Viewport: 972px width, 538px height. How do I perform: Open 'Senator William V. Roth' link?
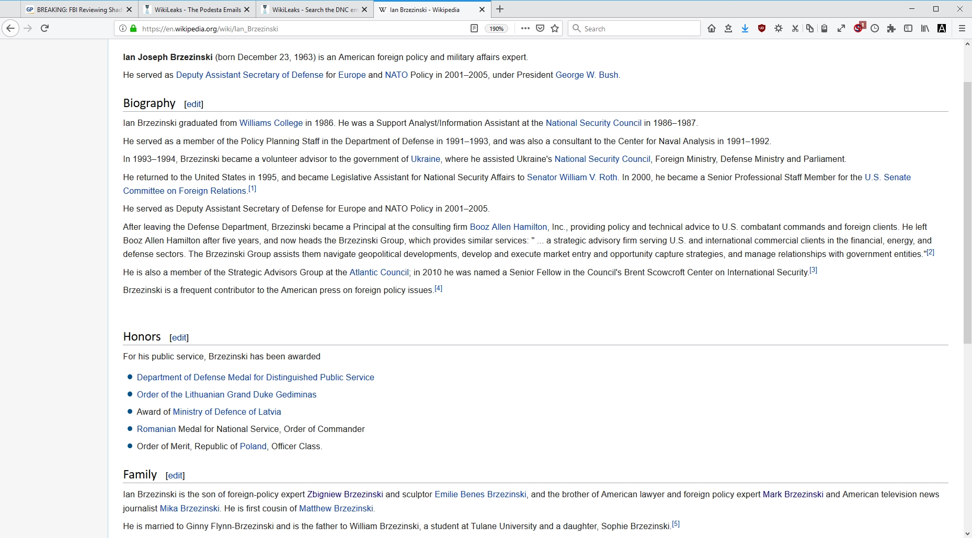(x=572, y=177)
